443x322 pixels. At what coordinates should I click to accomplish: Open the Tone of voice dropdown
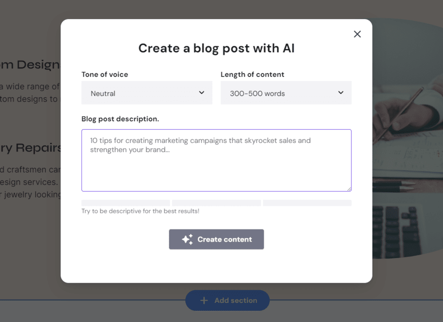[x=146, y=93]
